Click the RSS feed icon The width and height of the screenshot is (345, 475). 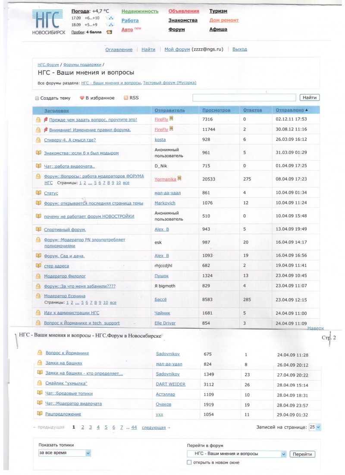(x=126, y=98)
